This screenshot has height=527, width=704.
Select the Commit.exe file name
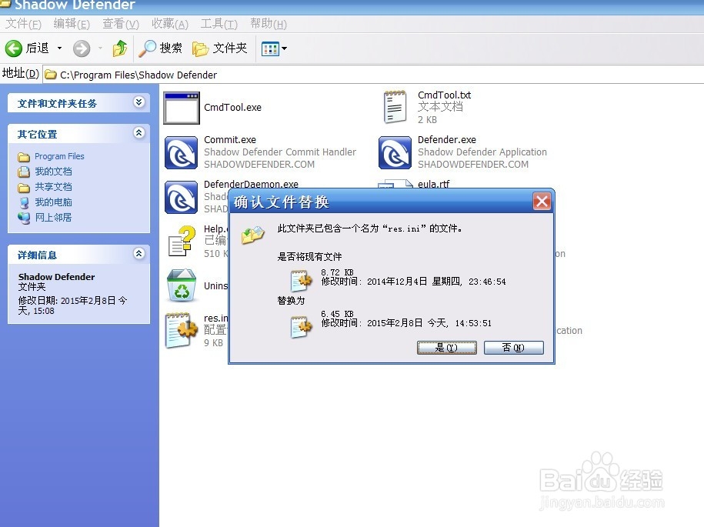[230, 139]
